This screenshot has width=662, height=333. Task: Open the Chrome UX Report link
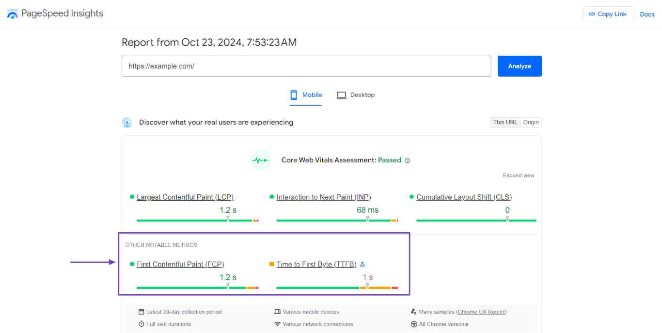click(481, 312)
